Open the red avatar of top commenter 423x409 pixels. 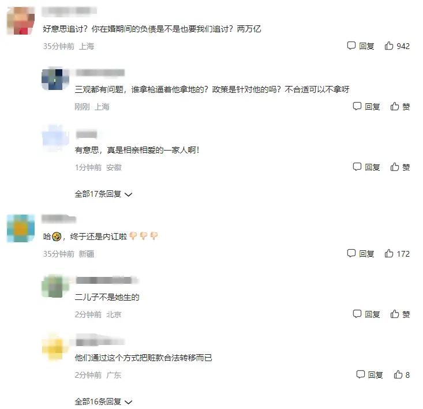[21, 21]
